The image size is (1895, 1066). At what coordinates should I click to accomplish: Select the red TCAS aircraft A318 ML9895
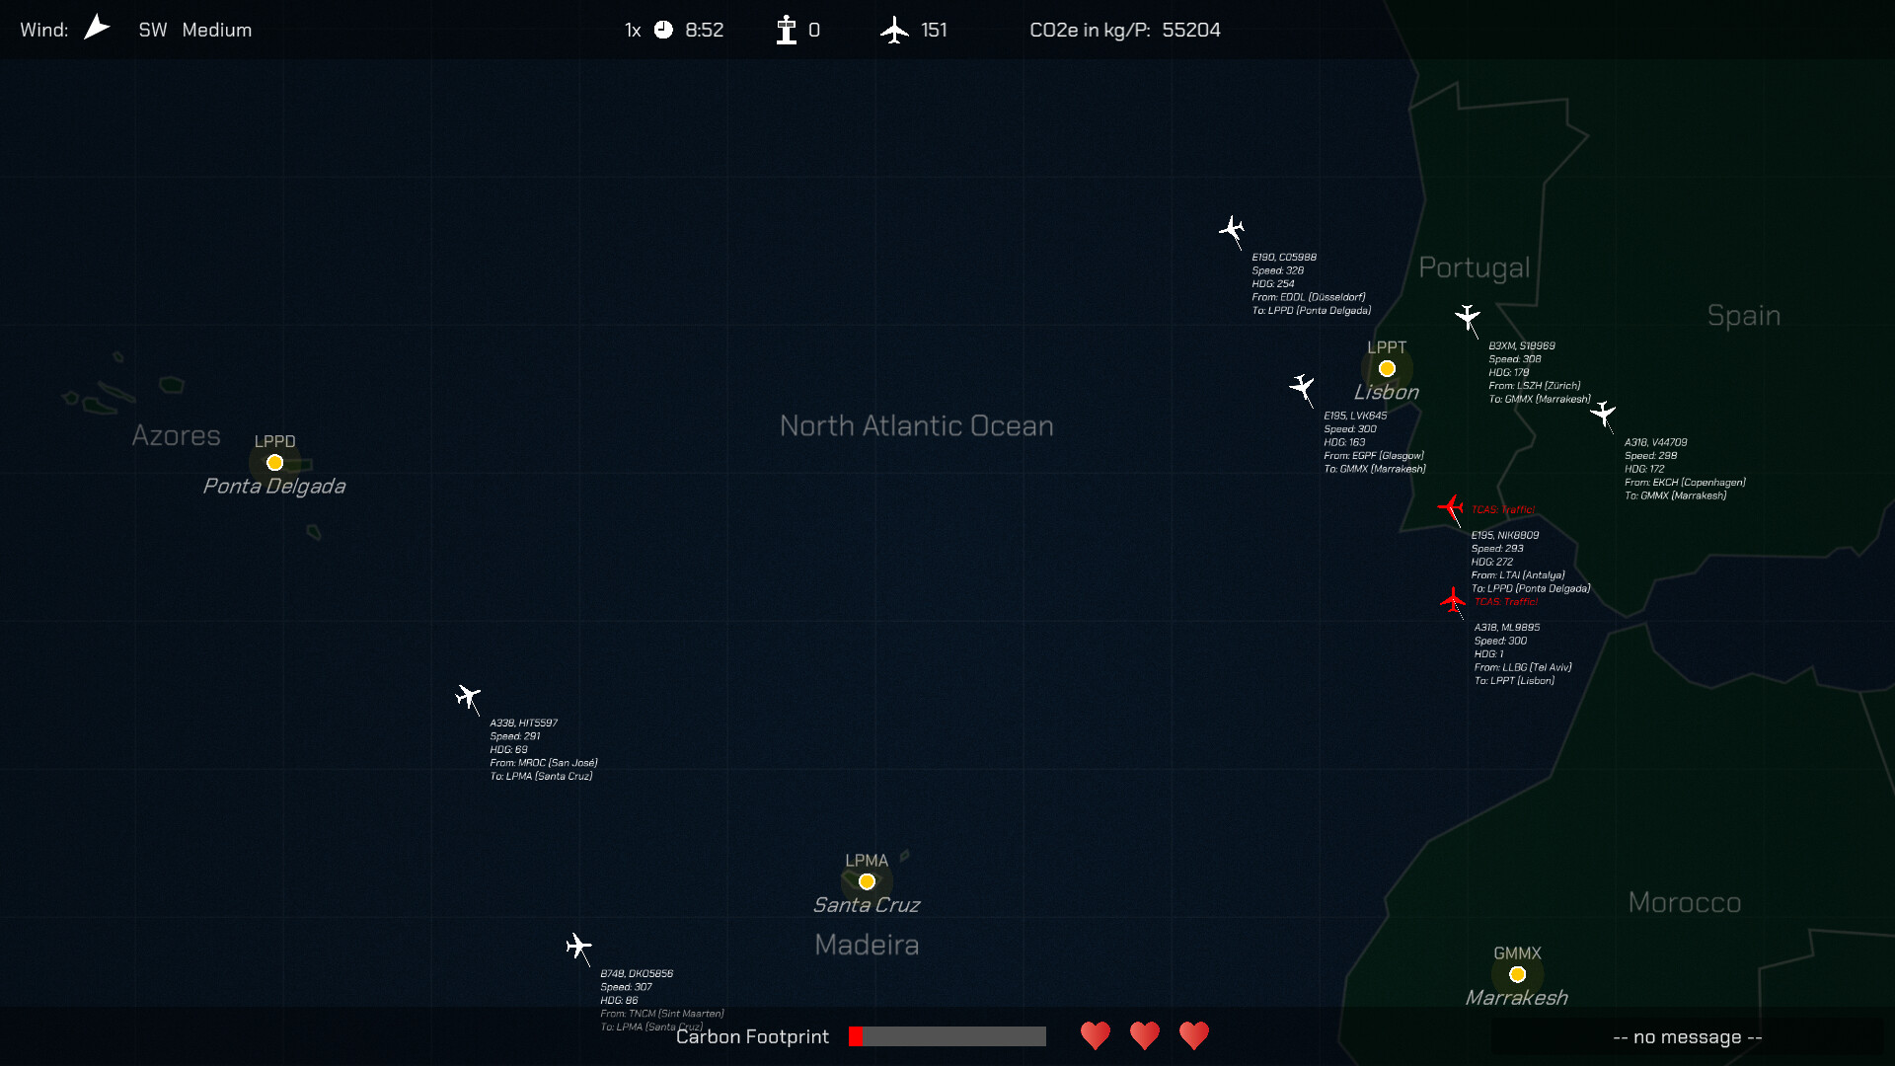(1452, 601)
